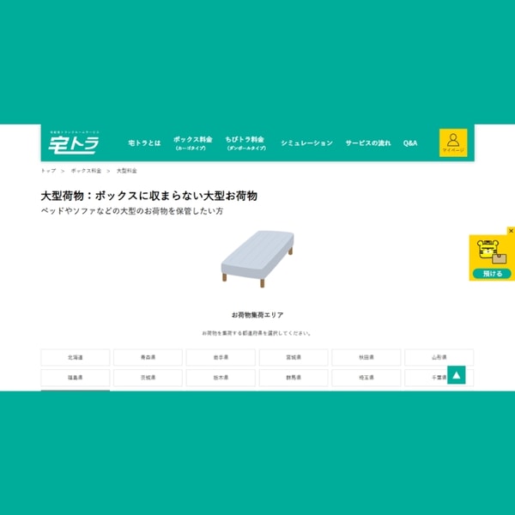Click the ベッドやソファなど subtitle text

coord(132,211)
